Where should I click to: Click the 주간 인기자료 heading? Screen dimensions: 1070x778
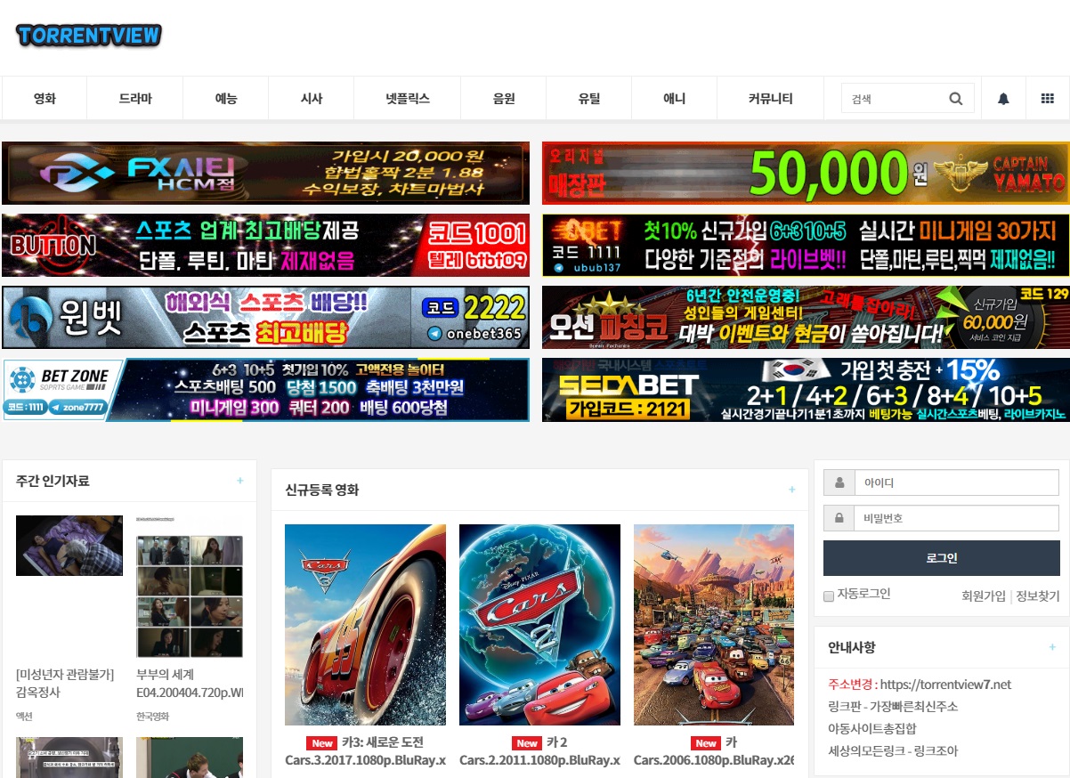[53, 481]
